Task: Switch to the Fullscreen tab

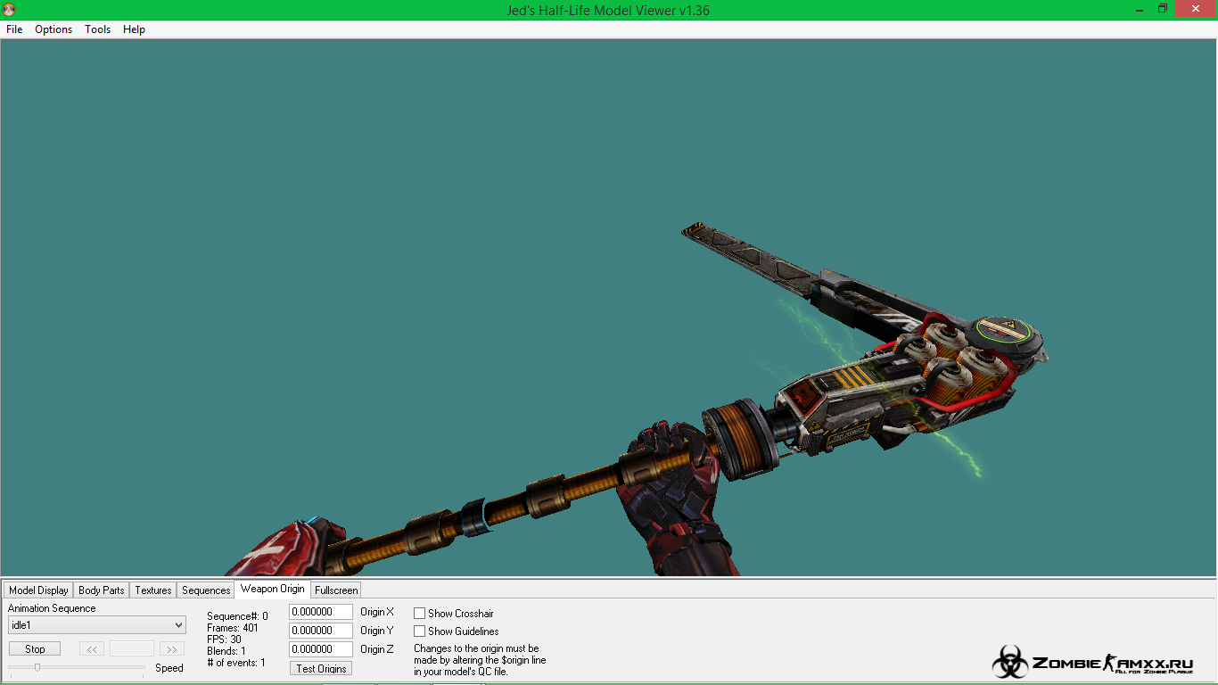Action: [336, 590]
